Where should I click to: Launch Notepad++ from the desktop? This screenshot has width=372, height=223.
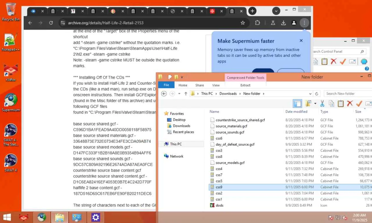[11, 42]
